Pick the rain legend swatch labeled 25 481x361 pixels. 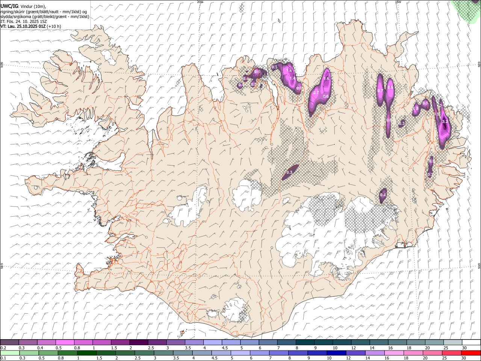(x=451, y=353)
